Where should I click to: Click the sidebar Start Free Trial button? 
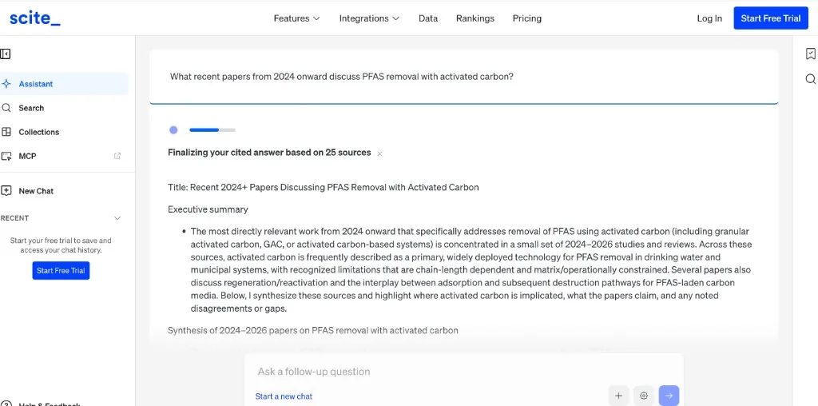(x=61, y=271)
